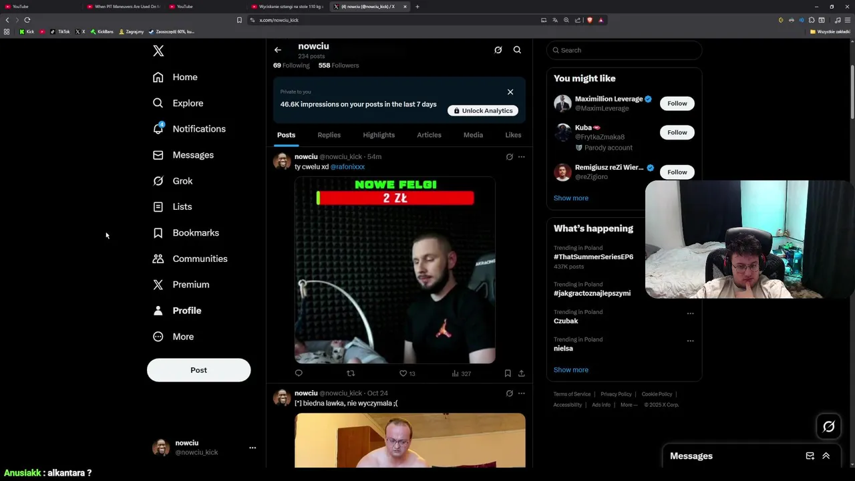Image resolution: width=855 pixels, height=481 pixels.
Task: Open Grok from the sidebar
Action: click(x=172, y=181)
